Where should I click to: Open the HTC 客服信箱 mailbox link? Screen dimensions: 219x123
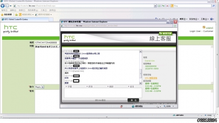pos(151,78)
